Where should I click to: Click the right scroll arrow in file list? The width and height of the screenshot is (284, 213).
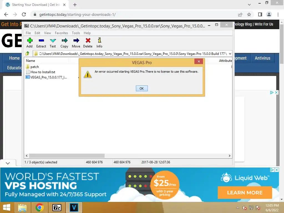click(229, 156)
